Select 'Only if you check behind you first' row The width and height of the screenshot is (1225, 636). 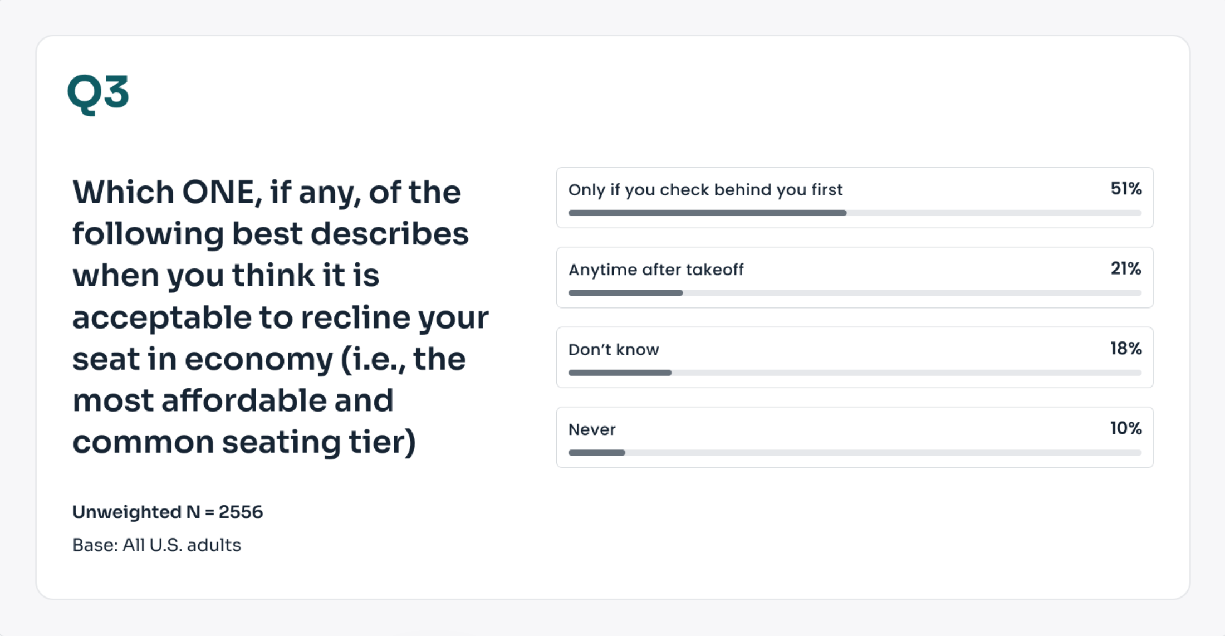(855, 198)
